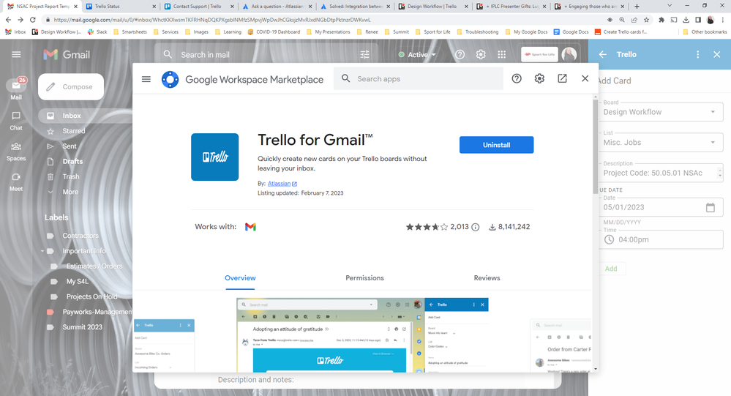Viewport: 731px width, 396px height.
Task: Click the Gmail works-with icon
Action: point(250,227)
